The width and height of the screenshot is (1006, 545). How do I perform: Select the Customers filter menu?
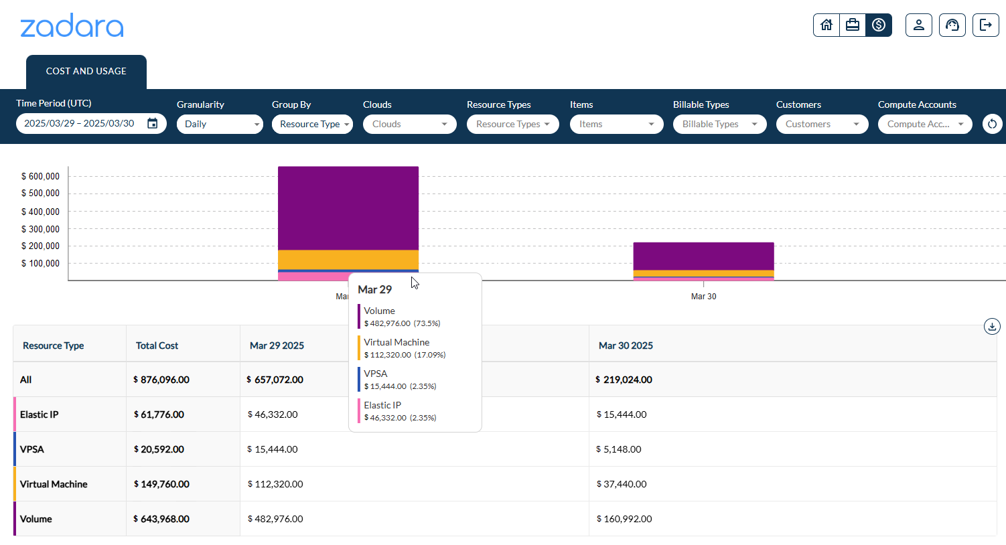(822, 124)
